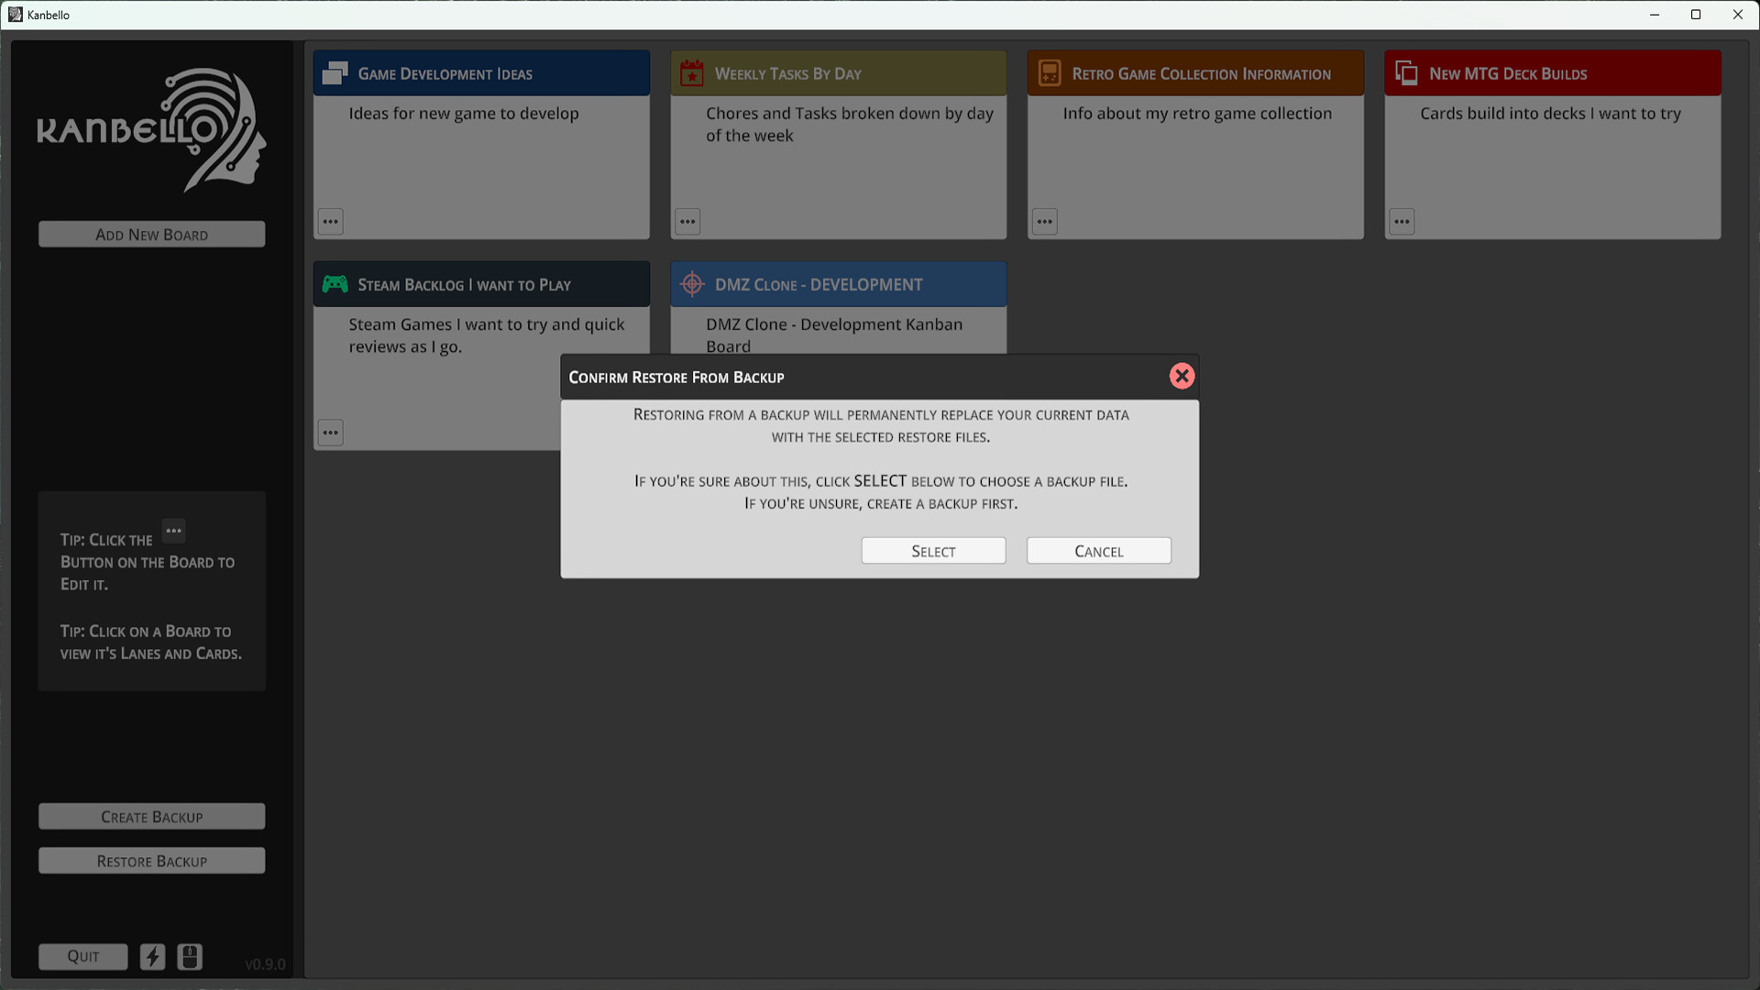The image size is (1760, 990).
Task: Click the gamepad icon on Steam Backlog board
Action: tap(335, 284)
